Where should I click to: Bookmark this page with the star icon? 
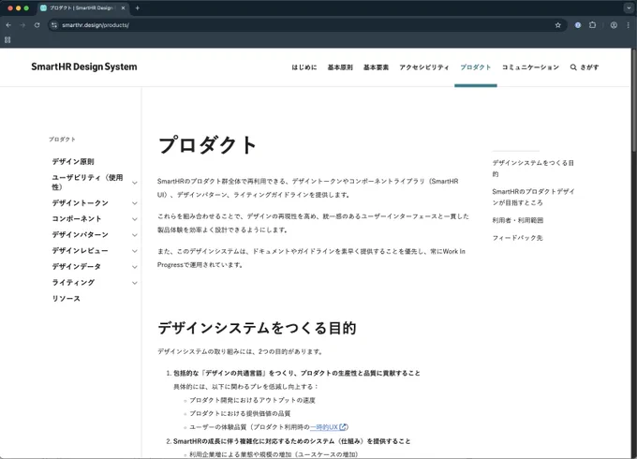557,25
